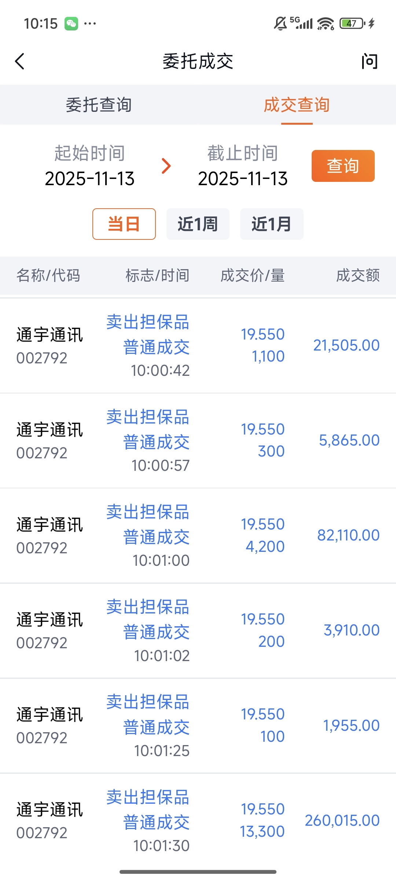
Task: Tap the 成交额 column header
Action: [x=358, y=275]
